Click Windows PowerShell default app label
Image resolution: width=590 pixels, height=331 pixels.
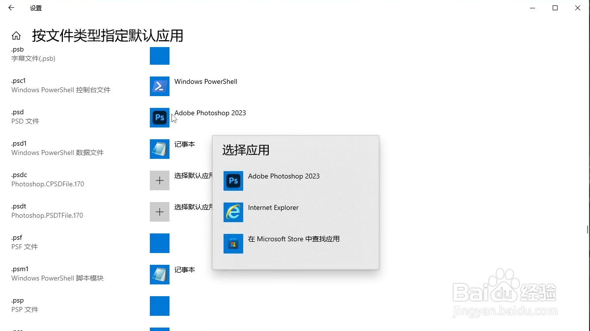click(206, 81)
